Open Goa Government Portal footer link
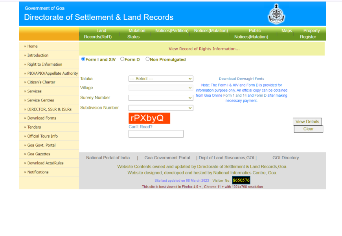 point(167,158)
